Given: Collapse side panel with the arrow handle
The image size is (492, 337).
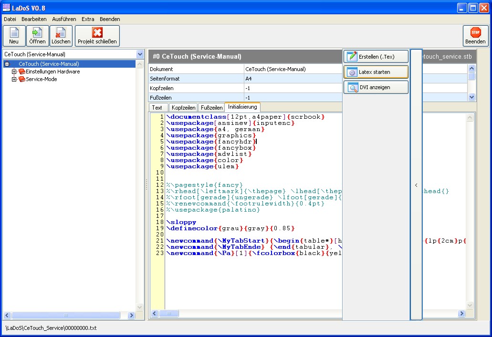Looking at the screenshot, I should 416,185.
